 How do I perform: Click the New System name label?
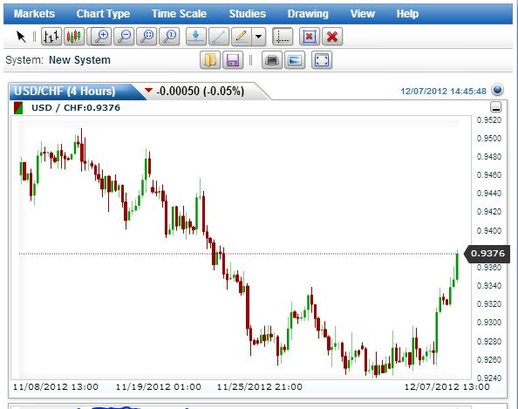(79, 60)
